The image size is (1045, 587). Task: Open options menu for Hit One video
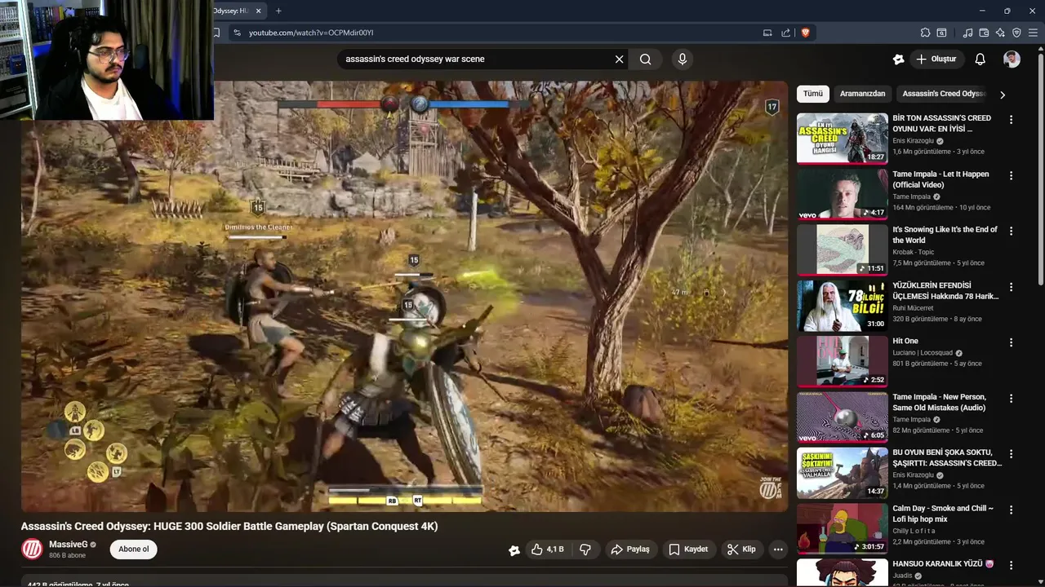1011,342
